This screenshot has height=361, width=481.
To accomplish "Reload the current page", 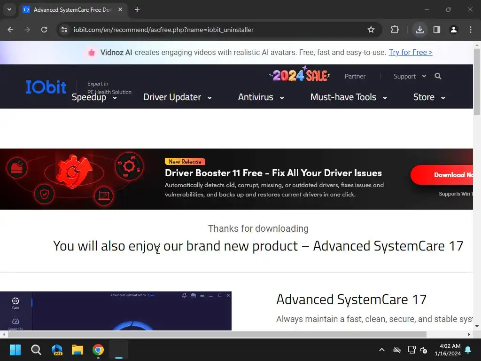I will [x=44, y=30].
